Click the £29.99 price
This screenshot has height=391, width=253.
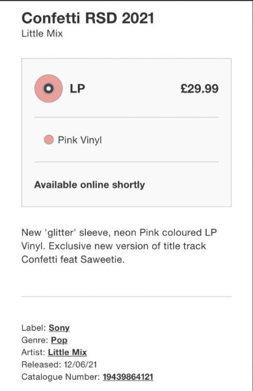tap(200, 89)
